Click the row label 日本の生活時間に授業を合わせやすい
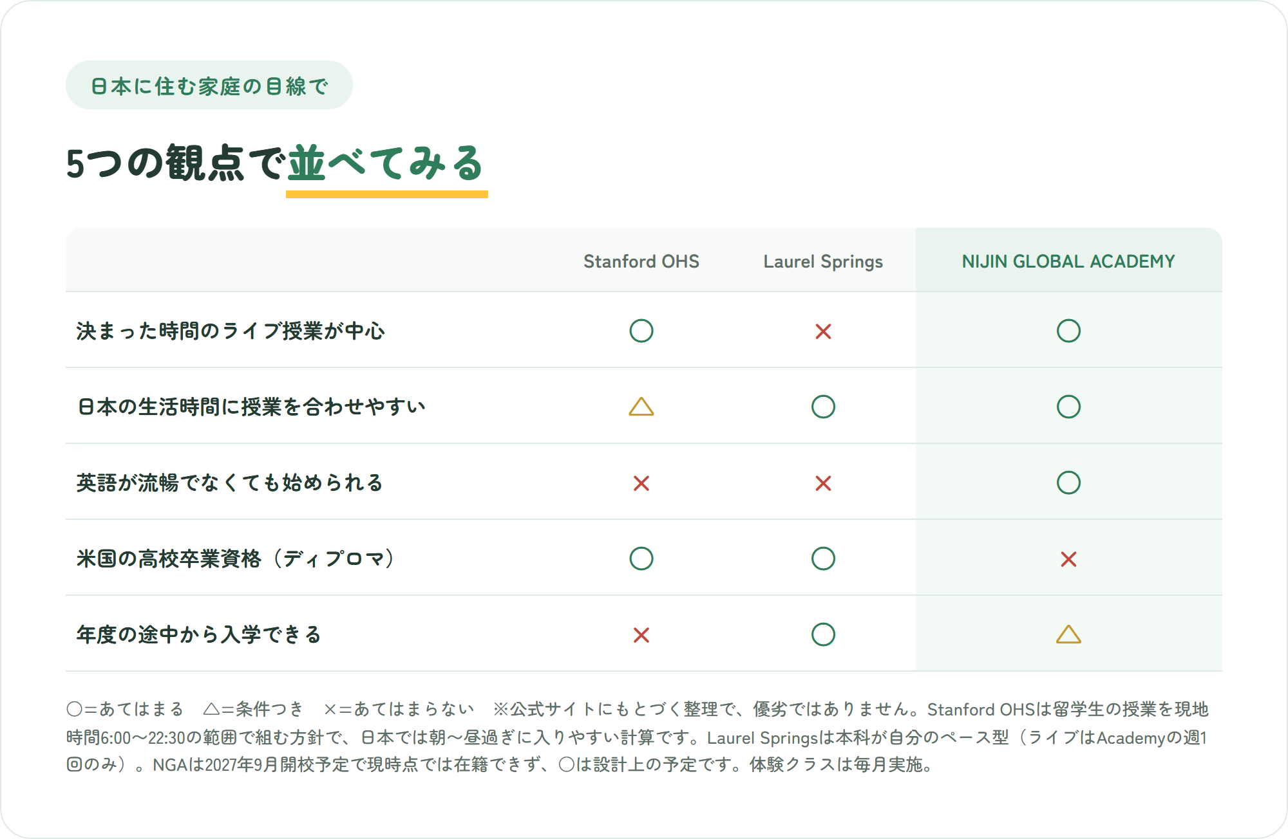1288x839 pixels. pos(251,407)
